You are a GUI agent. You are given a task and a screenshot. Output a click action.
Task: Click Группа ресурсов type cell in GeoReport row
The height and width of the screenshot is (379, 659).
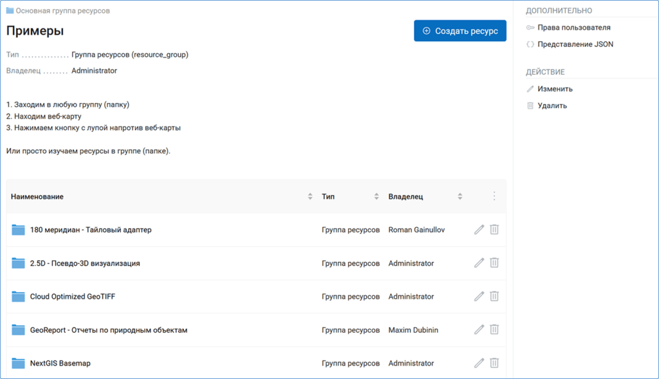[x=351, y=330]
